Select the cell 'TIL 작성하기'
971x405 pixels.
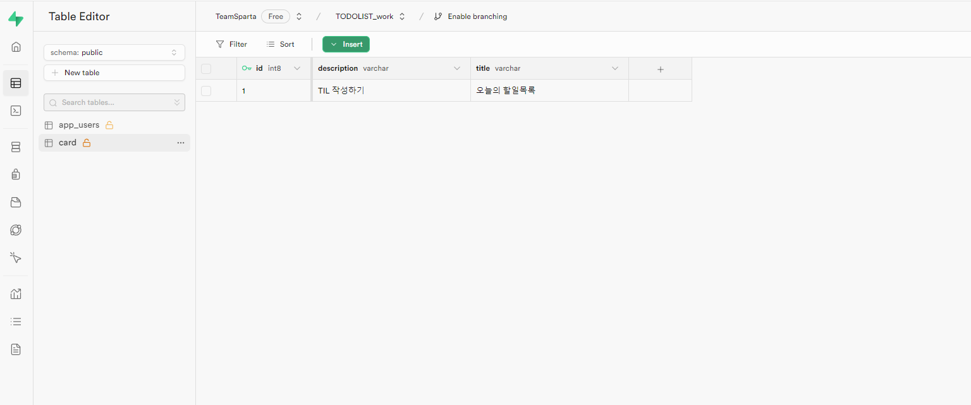click(392, 90)
